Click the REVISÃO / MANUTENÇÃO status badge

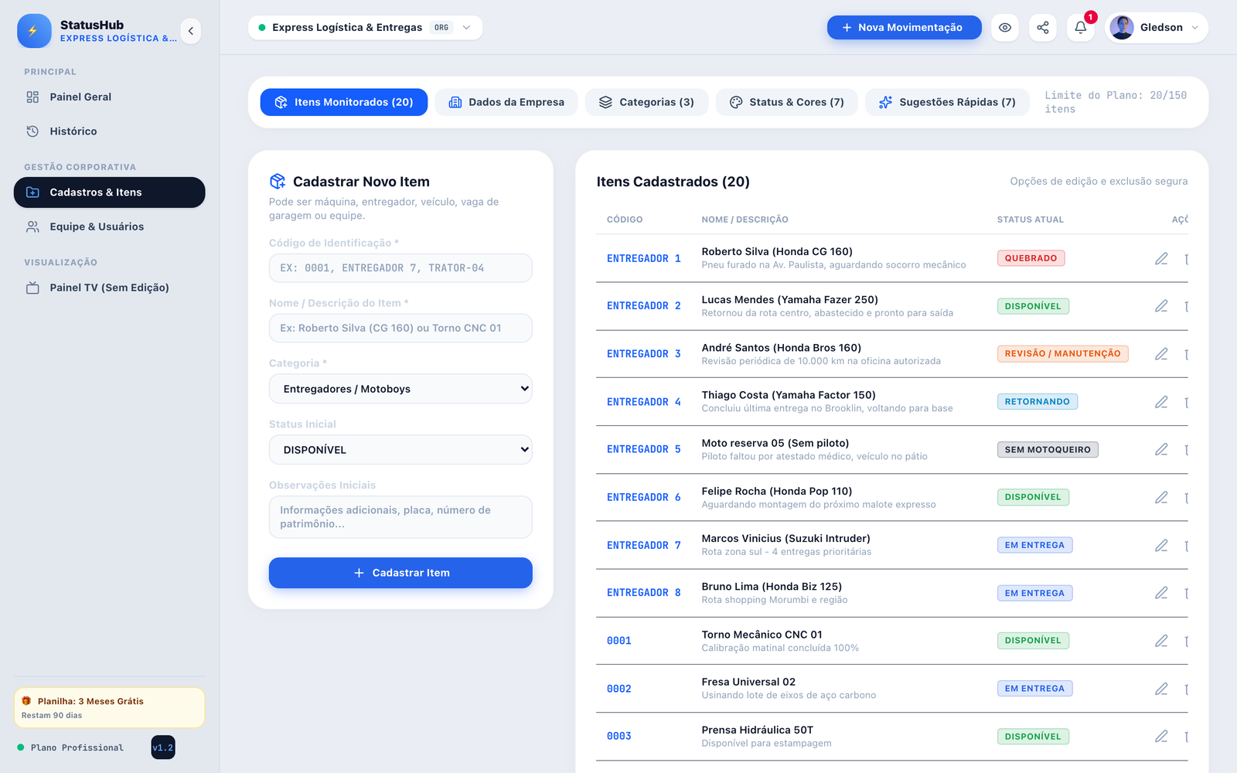pyautogui.click(x=1062, y=353)
